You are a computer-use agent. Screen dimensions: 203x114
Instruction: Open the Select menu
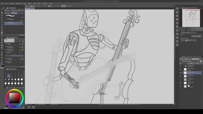tap(29, 3)
